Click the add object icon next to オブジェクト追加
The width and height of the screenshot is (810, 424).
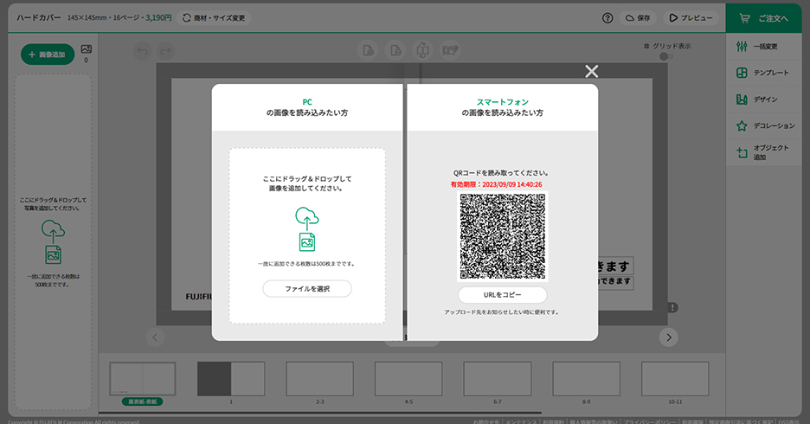point(742,152)
